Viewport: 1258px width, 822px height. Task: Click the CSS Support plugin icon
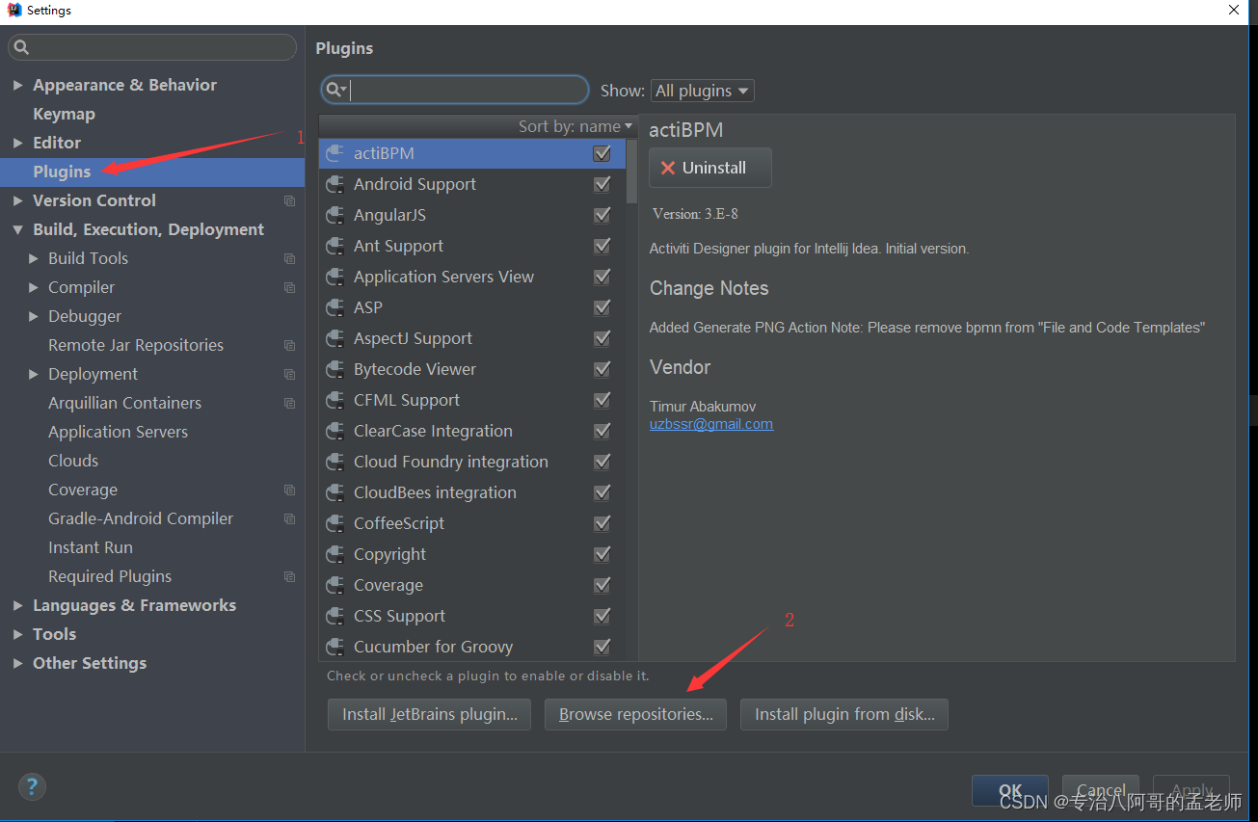click(335, 616)
